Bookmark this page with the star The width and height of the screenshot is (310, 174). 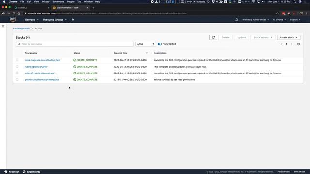277,14
